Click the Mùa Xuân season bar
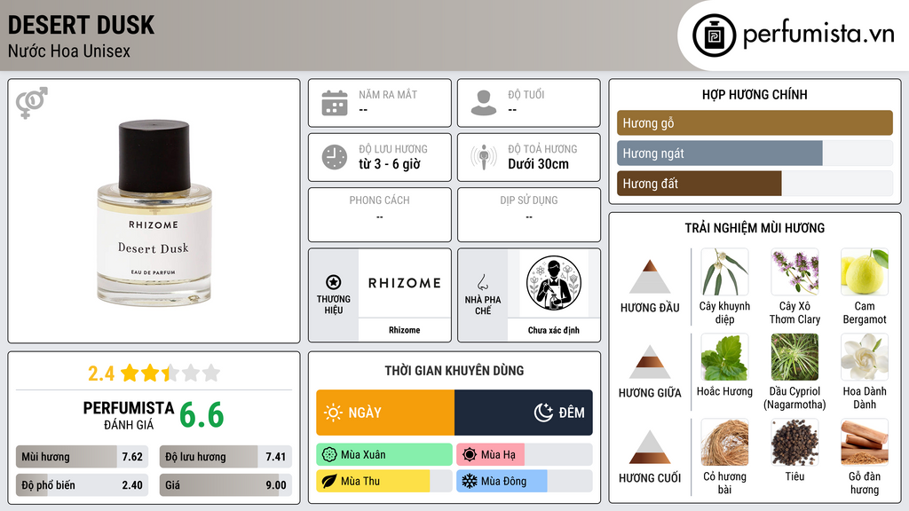This screenshot has height=511, width=909. [x=384, y=455]
